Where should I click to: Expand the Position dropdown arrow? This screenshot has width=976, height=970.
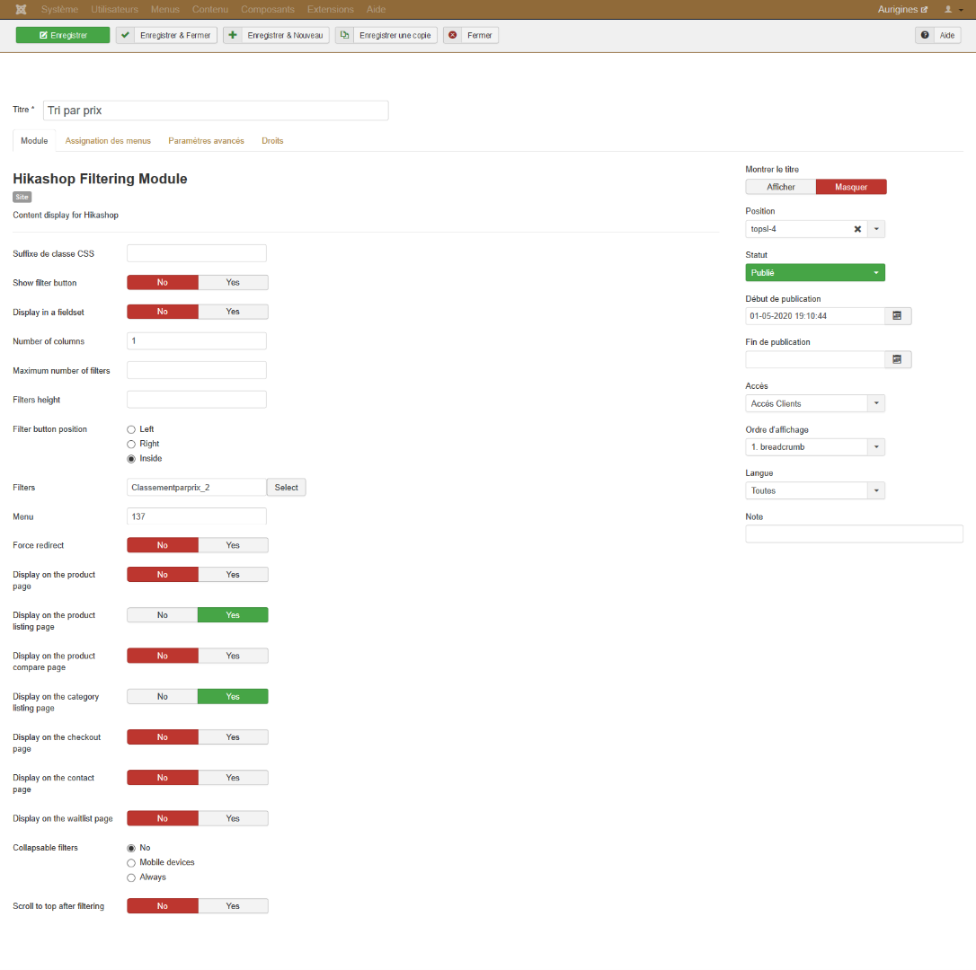coord(876,229)
